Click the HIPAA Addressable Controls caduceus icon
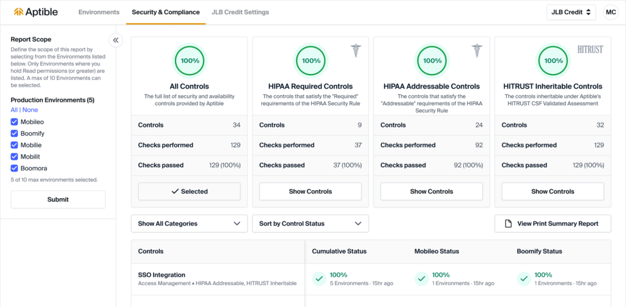 tap(477, 51)
